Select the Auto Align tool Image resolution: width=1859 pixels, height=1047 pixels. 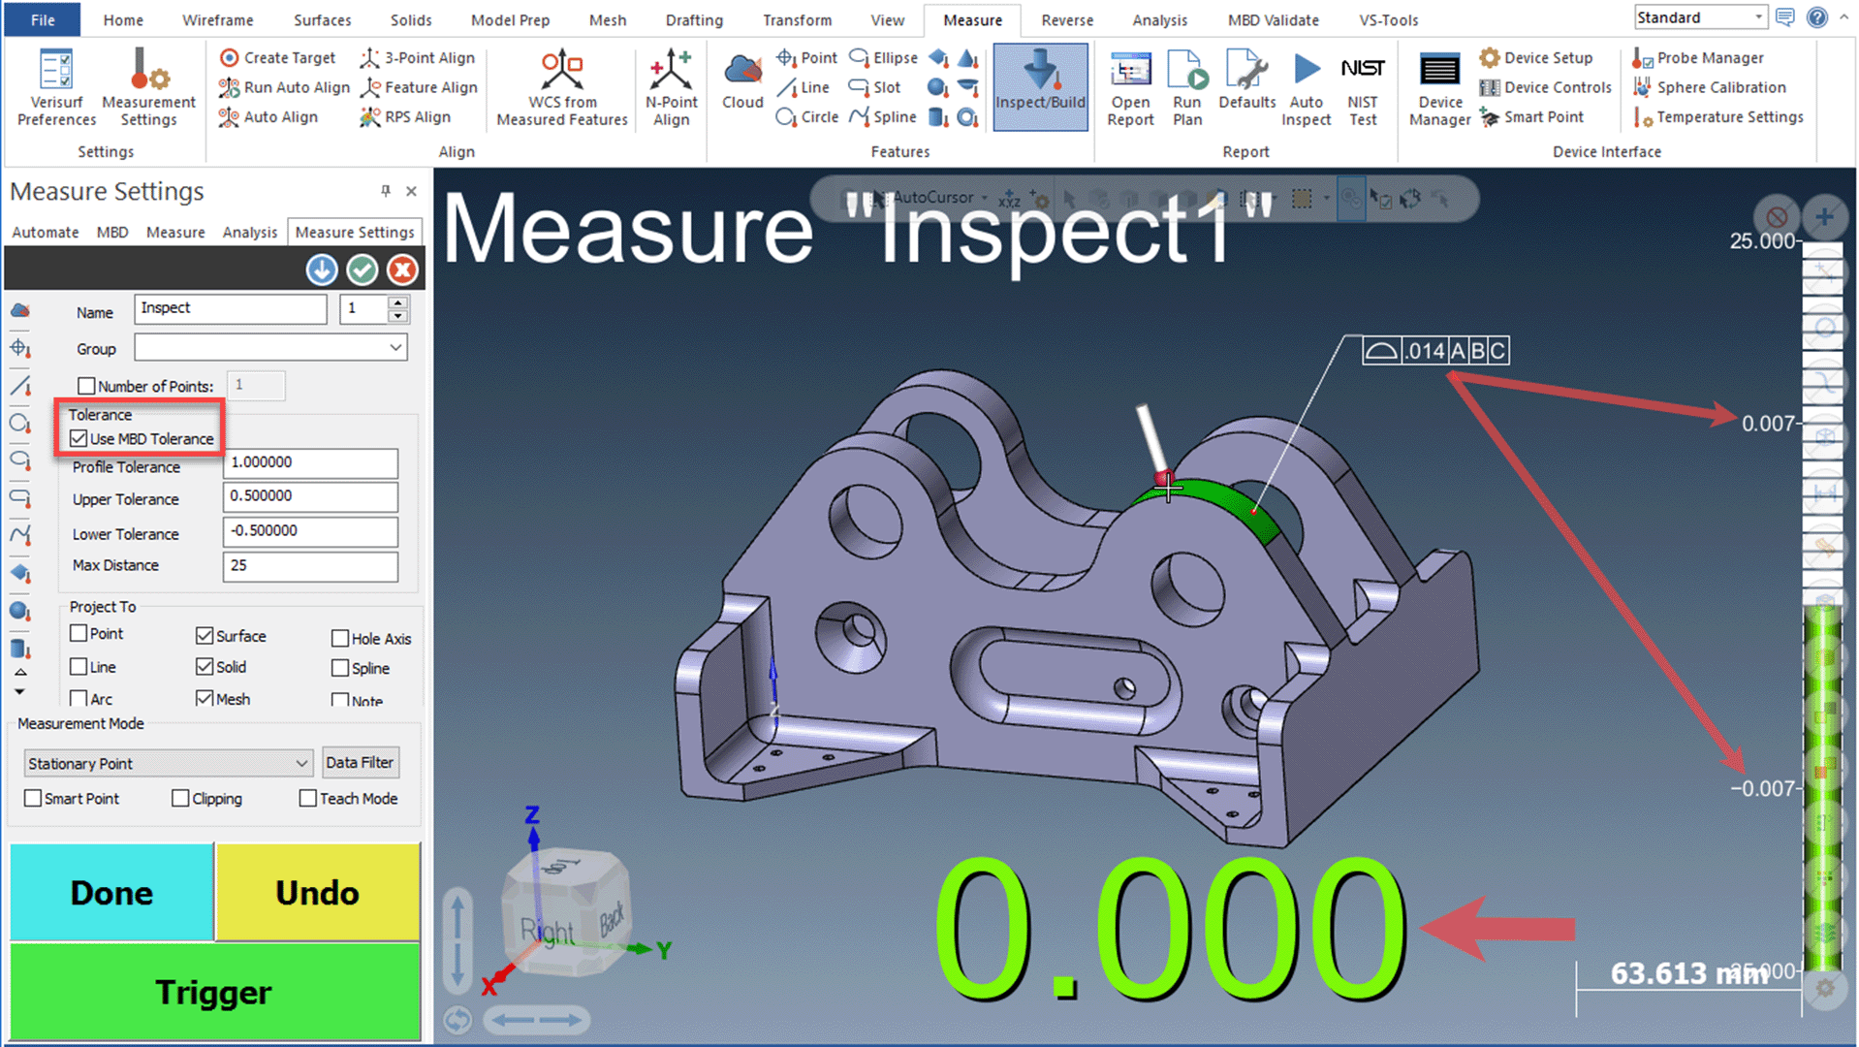[x=268, y=117]
